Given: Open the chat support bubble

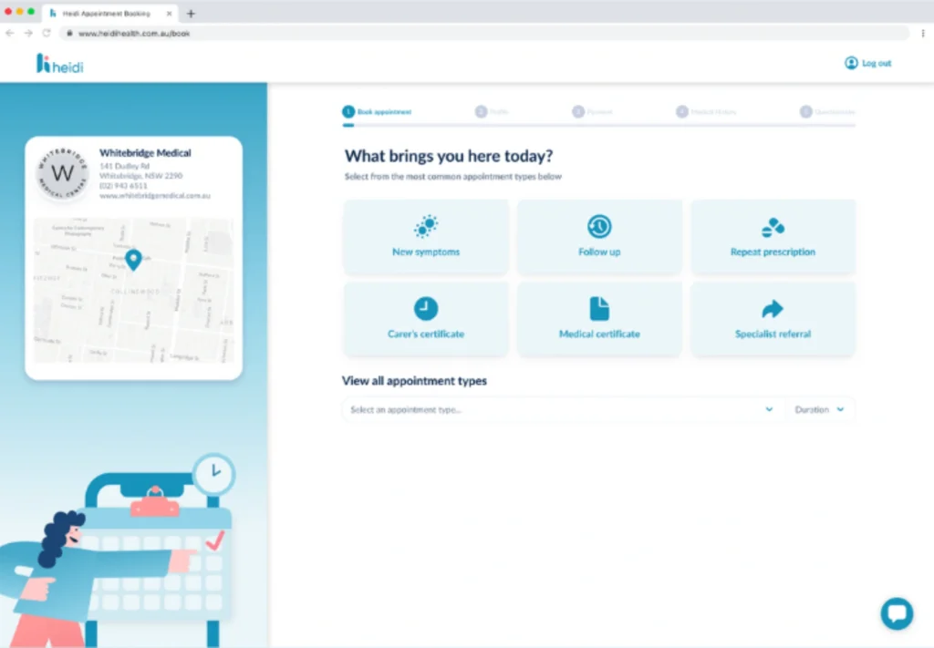Looking at the screenshot, I should [897, 613].
